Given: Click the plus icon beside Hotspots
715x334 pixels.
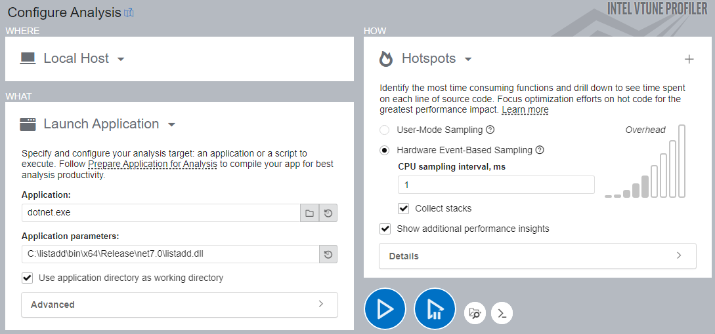Looking at the screenshot, I should (689, 59).
